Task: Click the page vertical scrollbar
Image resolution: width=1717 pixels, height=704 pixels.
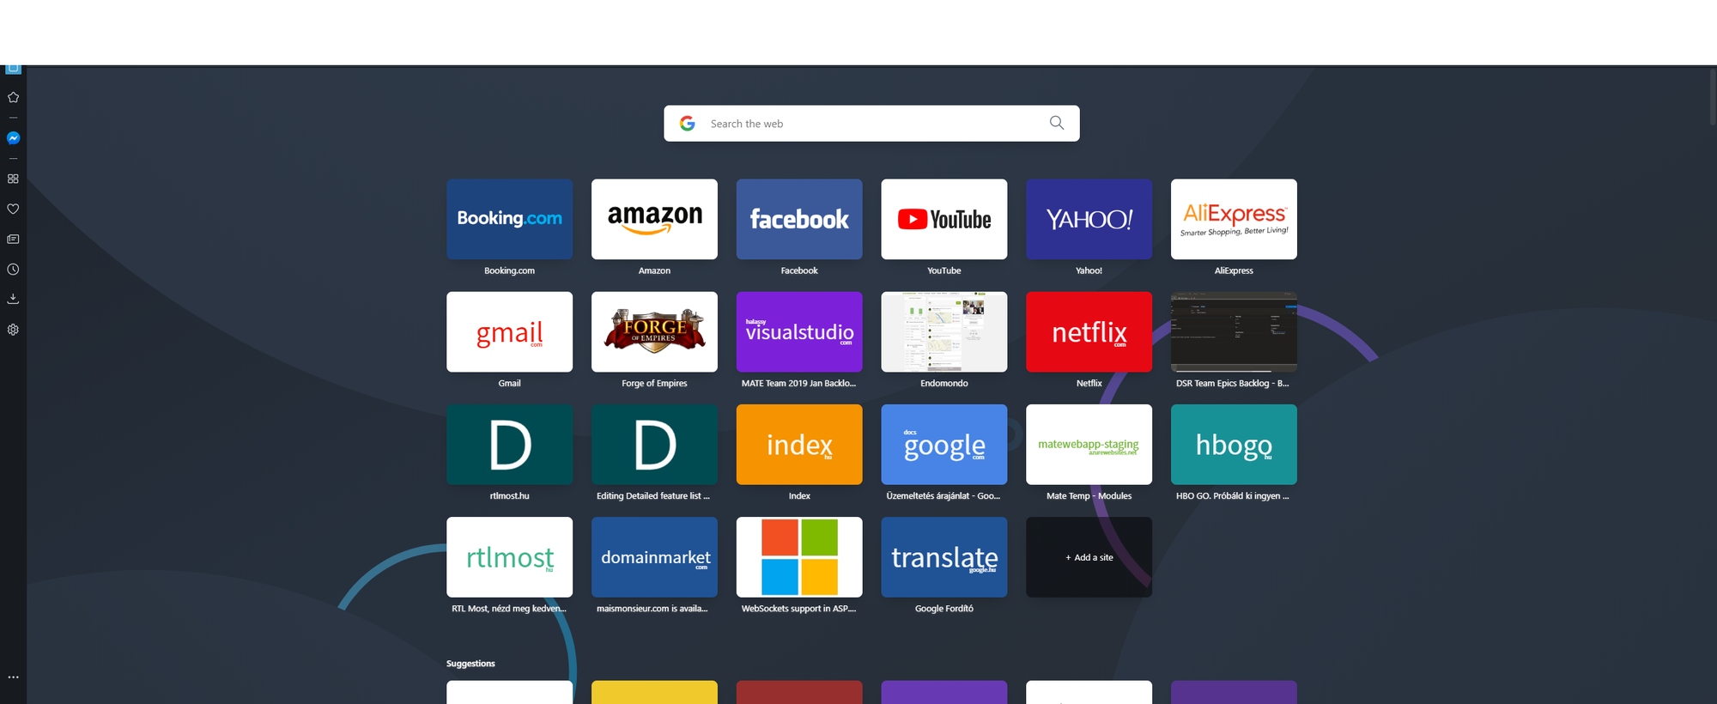Action: click(1712, 97)
